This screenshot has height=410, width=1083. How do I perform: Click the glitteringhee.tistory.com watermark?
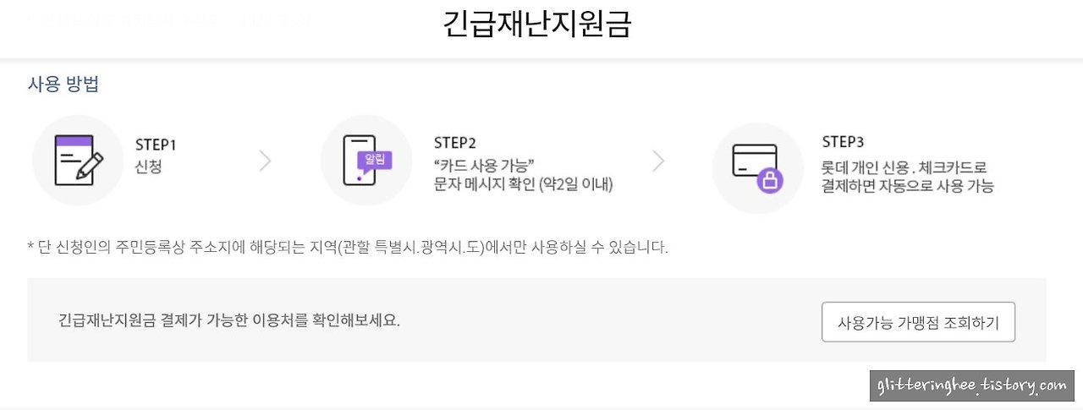click(972, 385)
